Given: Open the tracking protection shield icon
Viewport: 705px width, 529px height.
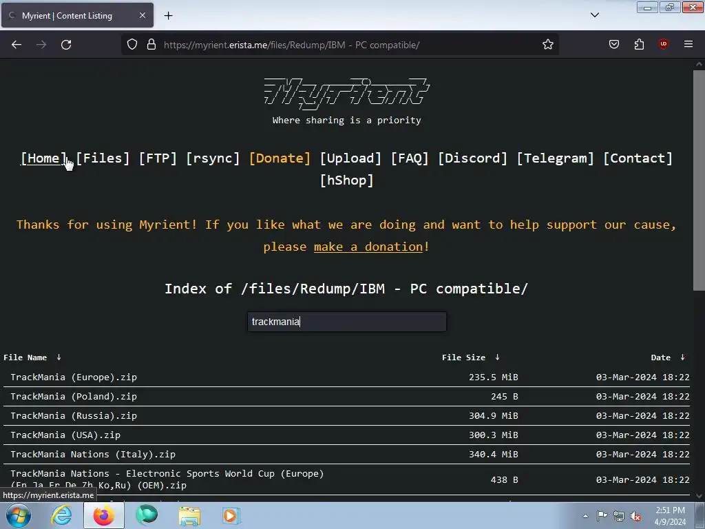Looking at the screenshot, I should click(x=131, y=45).
